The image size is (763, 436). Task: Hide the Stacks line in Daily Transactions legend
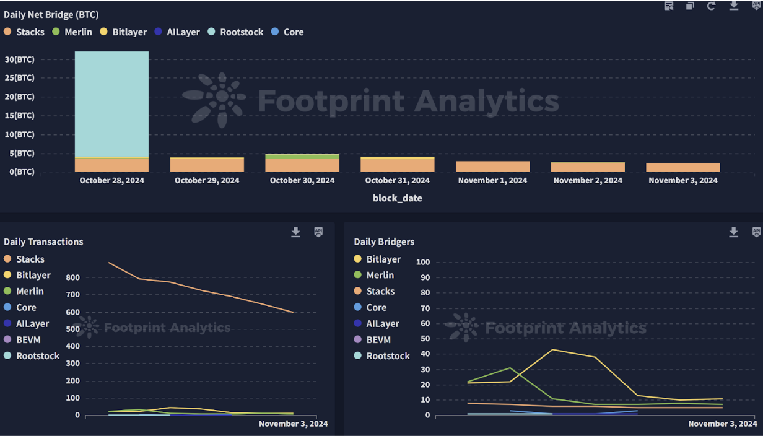coord(24,259)
